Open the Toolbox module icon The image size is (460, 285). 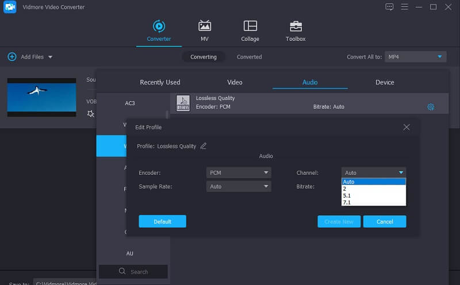[296, 26]
